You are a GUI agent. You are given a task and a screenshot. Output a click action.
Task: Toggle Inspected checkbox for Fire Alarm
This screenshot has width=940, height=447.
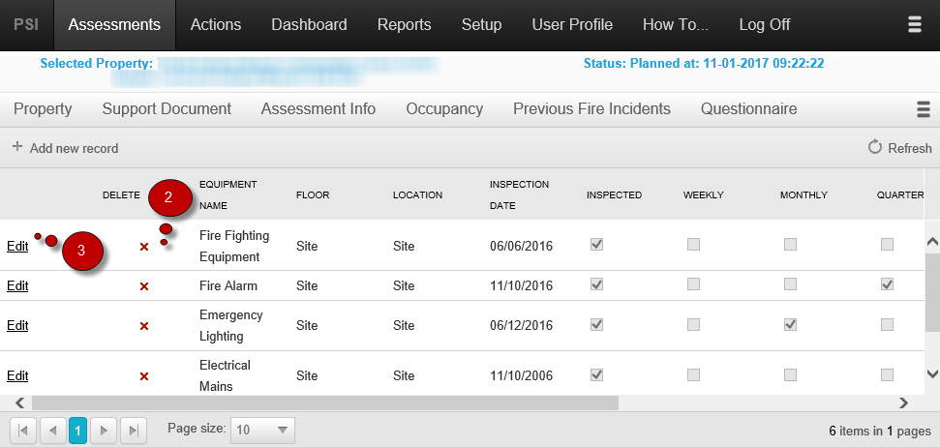pos(596,284)
